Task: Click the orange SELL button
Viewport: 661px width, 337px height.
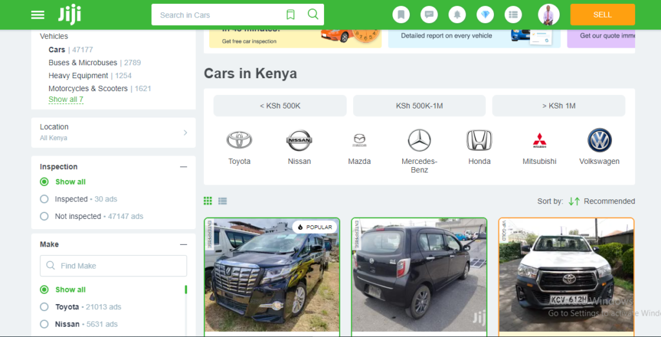Action: click(x=602, y=15)
